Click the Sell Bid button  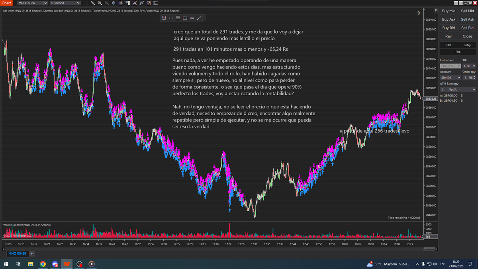coord(467,28)
